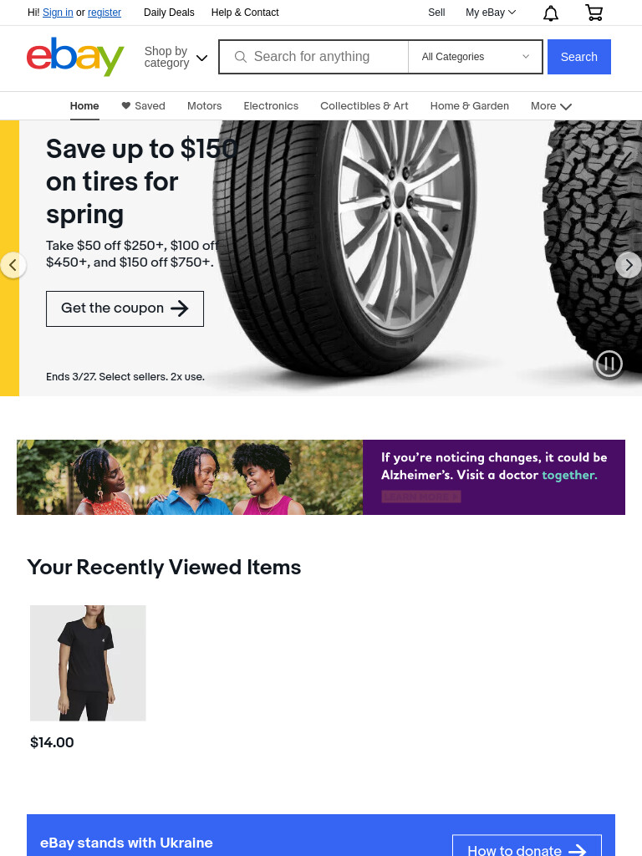Open the shopping cart icon
Screen dimensions: 642x856
coord(594,13)
